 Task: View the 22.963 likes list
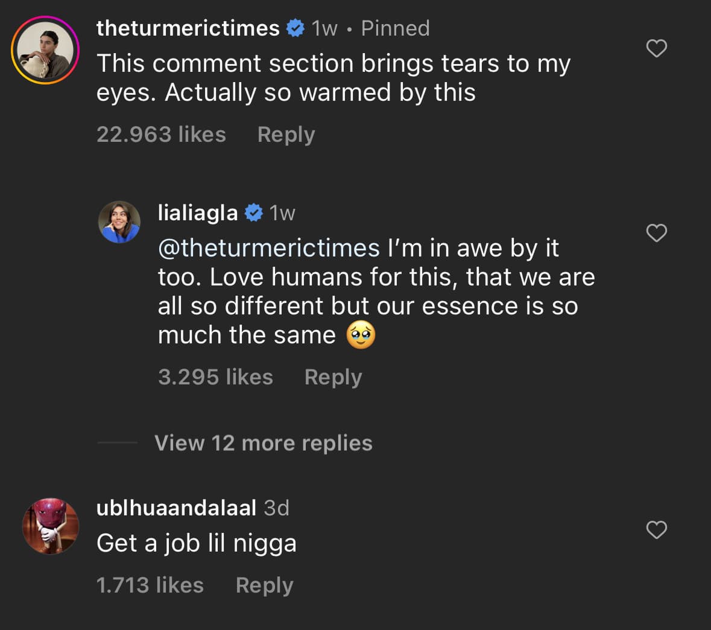[161, 135]
